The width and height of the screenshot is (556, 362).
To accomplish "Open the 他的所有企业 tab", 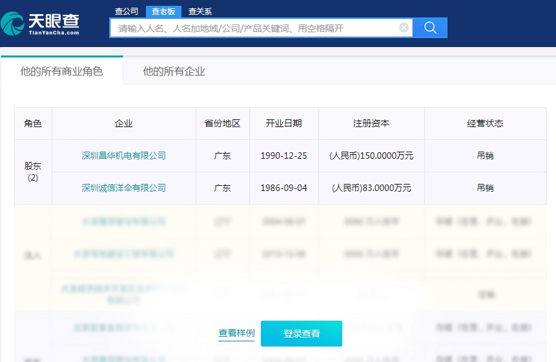I will [174, 71].
